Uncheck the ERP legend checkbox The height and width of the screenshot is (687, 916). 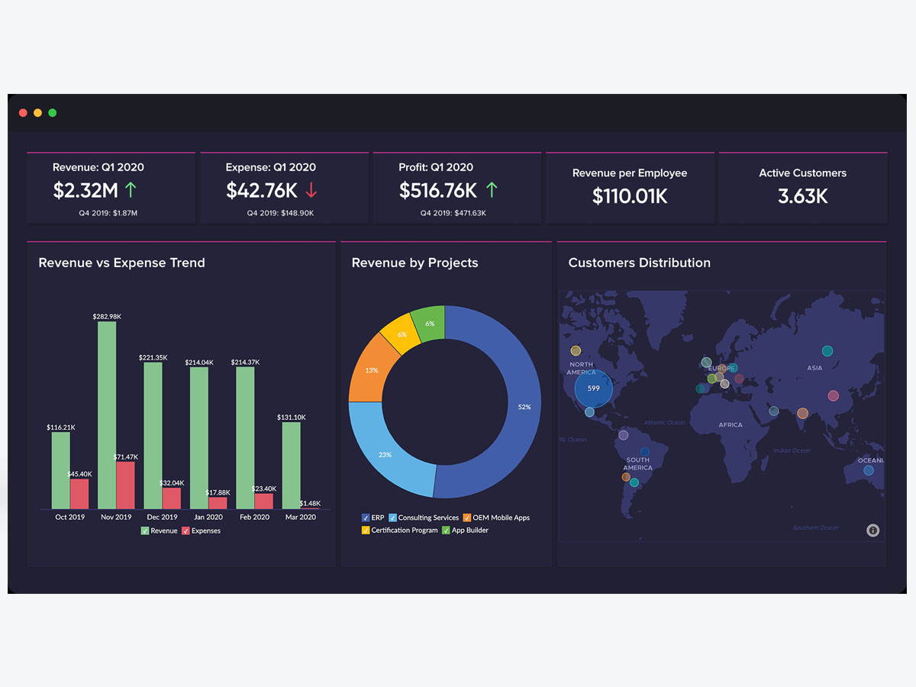(x=366, y=518)
